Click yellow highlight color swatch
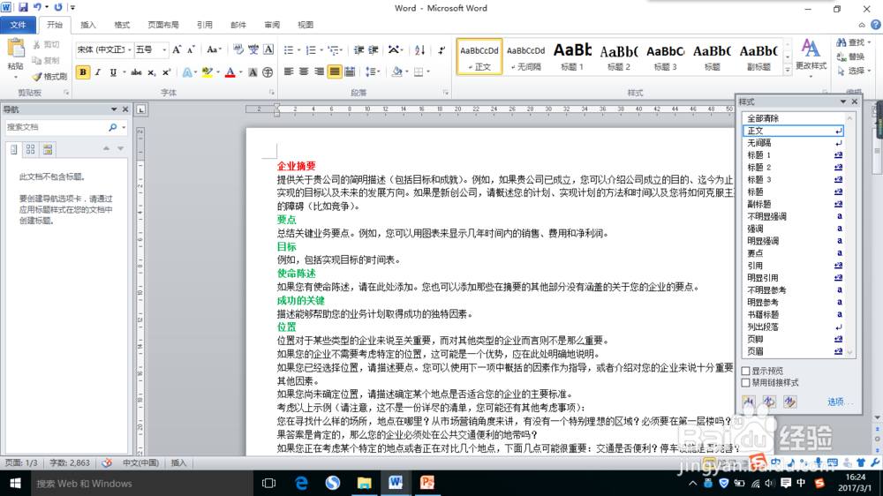Screen dimensions: 883x496 [x=208, y=72]
